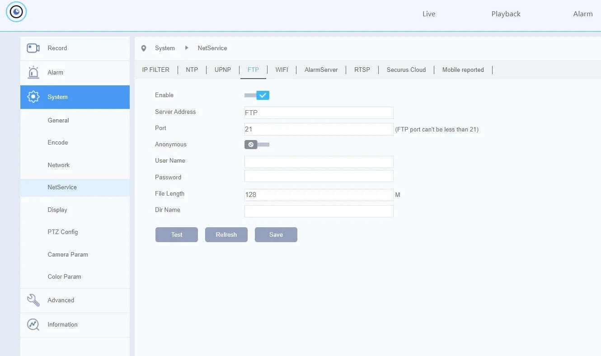
Task: Click the System gear icon
Action: [33, 97]
